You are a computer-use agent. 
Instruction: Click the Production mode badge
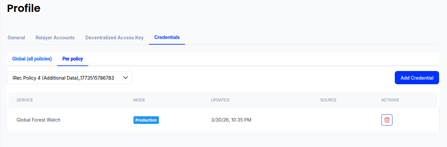(x=146, y=120)
